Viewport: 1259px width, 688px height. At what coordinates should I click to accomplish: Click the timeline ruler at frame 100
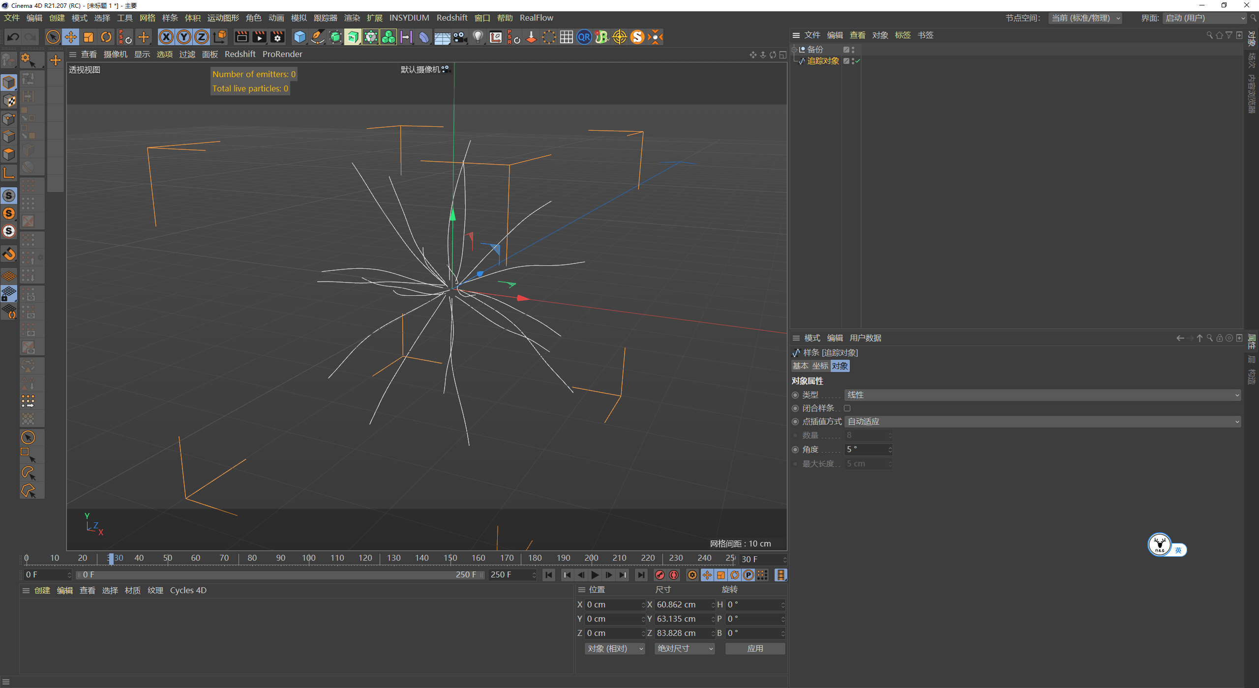(x=308, y=558)
